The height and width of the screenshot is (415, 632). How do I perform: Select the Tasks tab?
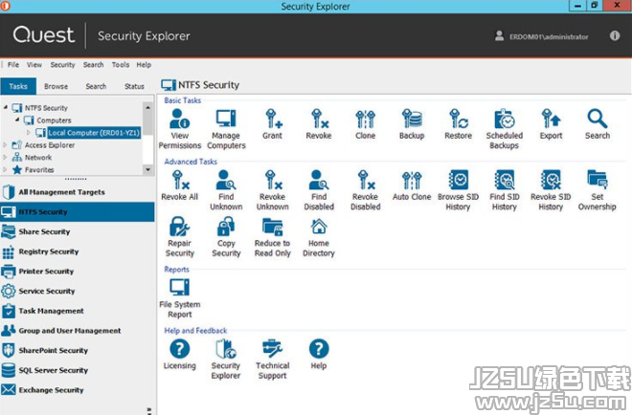[18, 86]
